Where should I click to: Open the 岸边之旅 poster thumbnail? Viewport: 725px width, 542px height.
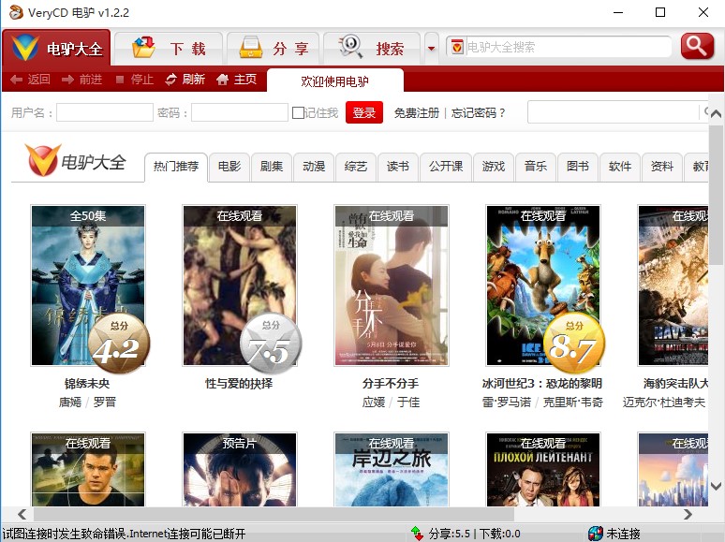(x=392, y=470)
